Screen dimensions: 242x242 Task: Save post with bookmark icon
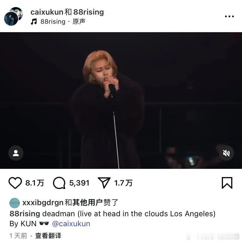pyautogui.click(x=227, y=183)
